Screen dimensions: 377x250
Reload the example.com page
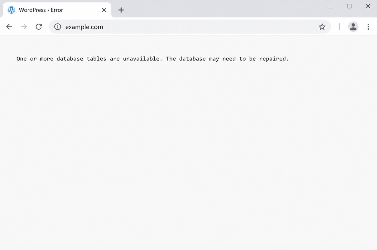click(x=39, y=27)
